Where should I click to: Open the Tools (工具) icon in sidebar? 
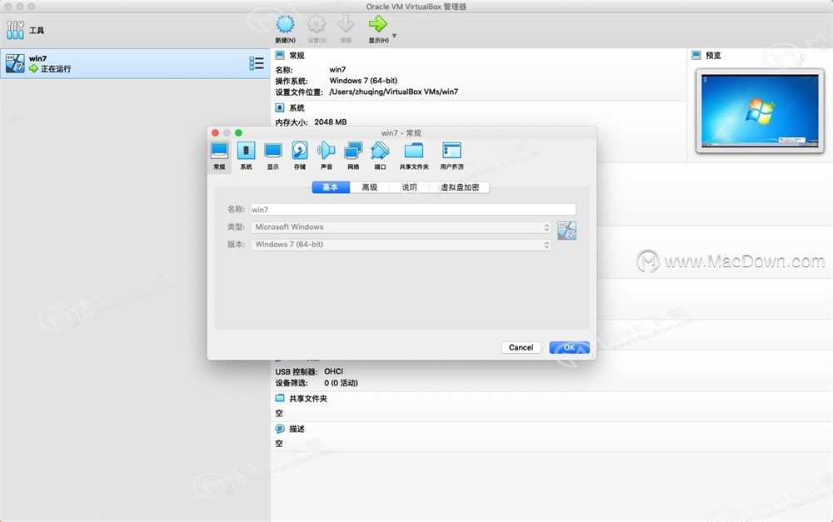click(15, 30)
